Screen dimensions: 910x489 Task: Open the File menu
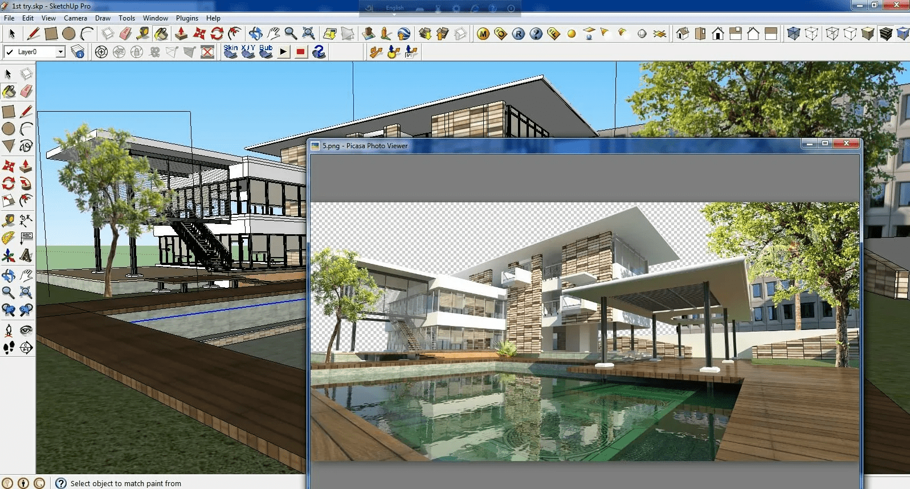tap(9, 18)
